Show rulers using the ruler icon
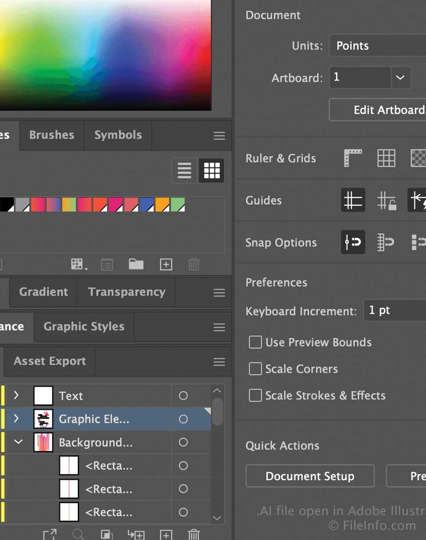426x540 pixels. point(353,158)
